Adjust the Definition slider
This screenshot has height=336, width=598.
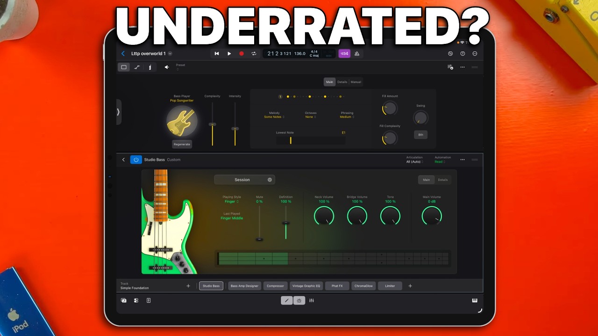point(286,223)
